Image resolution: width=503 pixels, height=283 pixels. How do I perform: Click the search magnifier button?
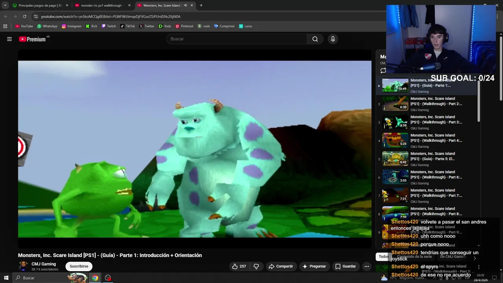pyautogui.click(x=315, y=39)
